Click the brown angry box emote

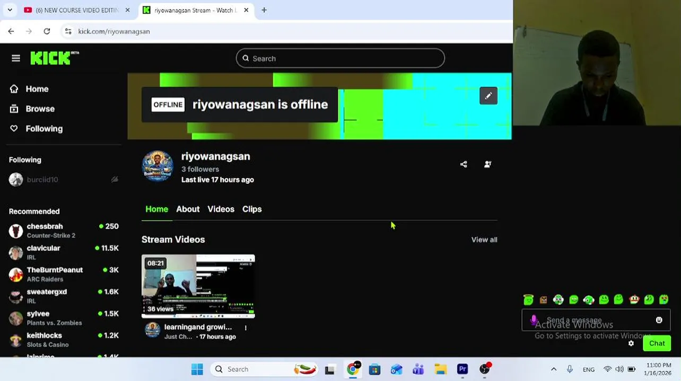543,300
